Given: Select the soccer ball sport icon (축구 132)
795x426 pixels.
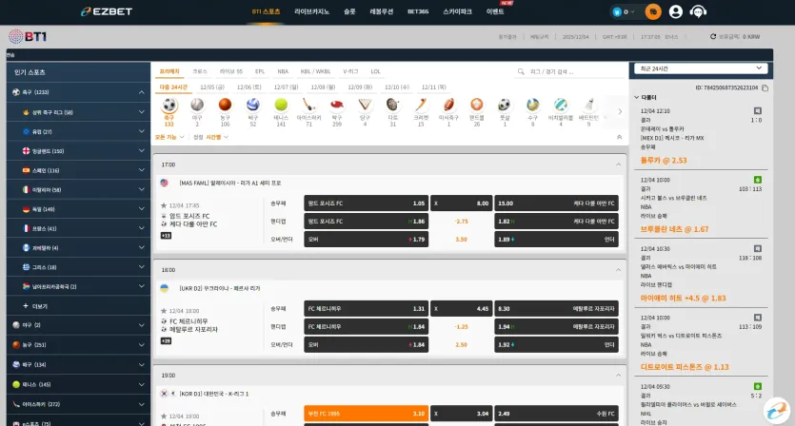Looking at the screenshot, I should (169, 105).
